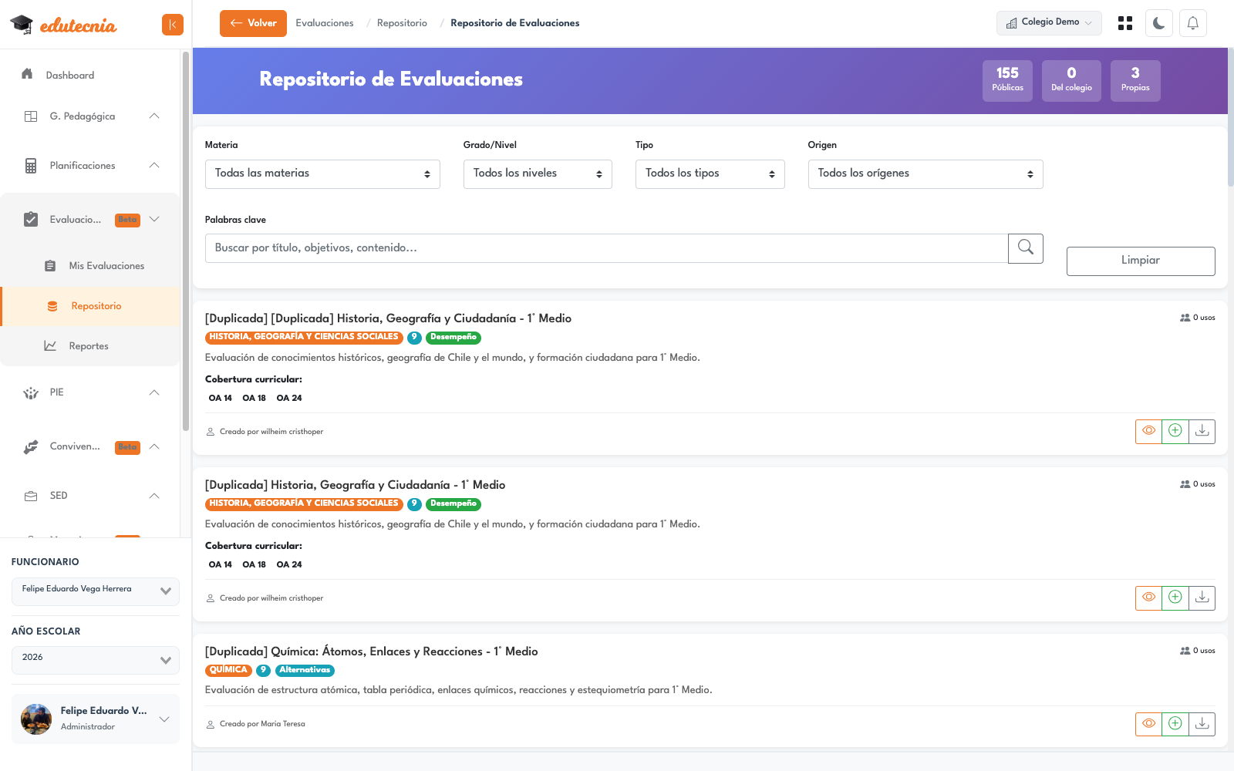The width and height of the screenshot is (1234, 771).
Task: Click the Volver button
Action: tap(253, 23)
